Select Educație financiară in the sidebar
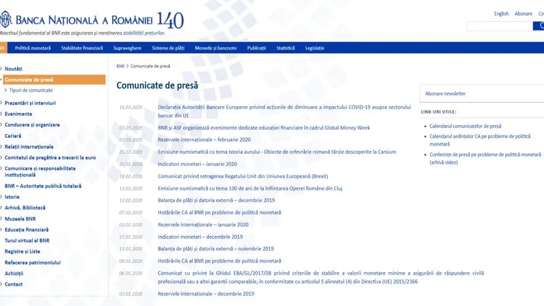 [x=27, y=230]
